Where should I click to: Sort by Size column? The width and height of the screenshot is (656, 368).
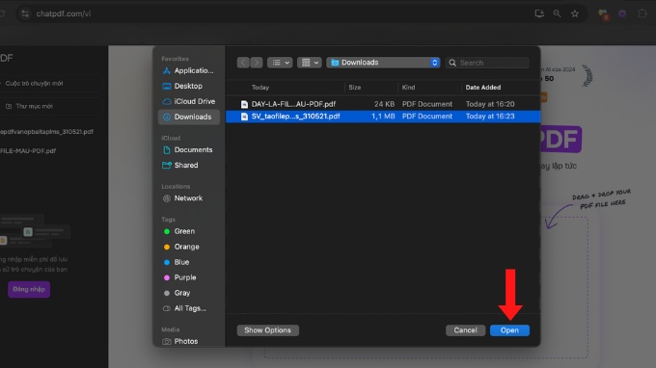(x=355, y=88)
